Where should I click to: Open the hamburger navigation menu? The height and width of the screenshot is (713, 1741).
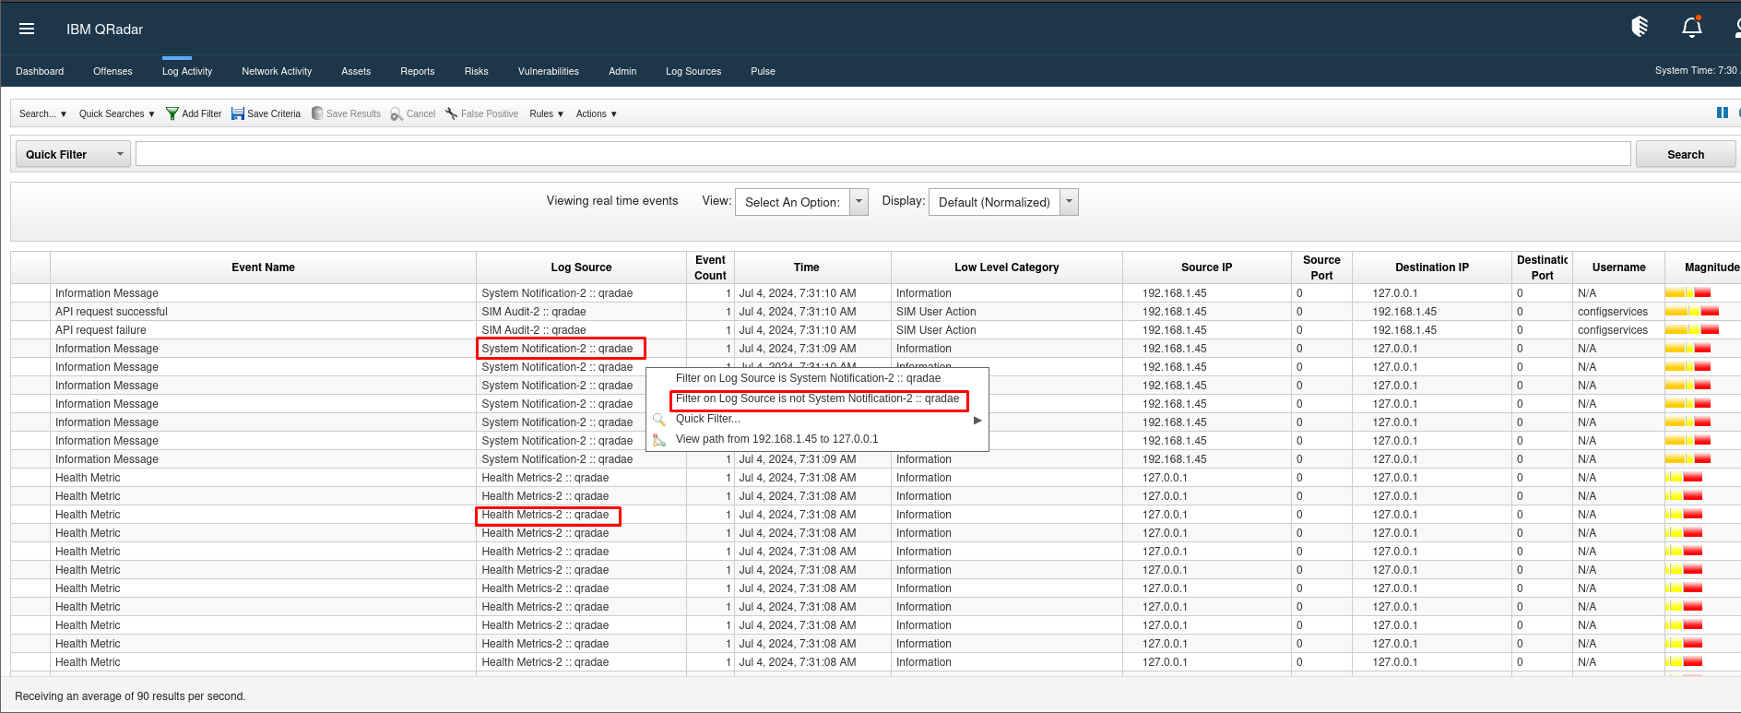pos(27,29)
